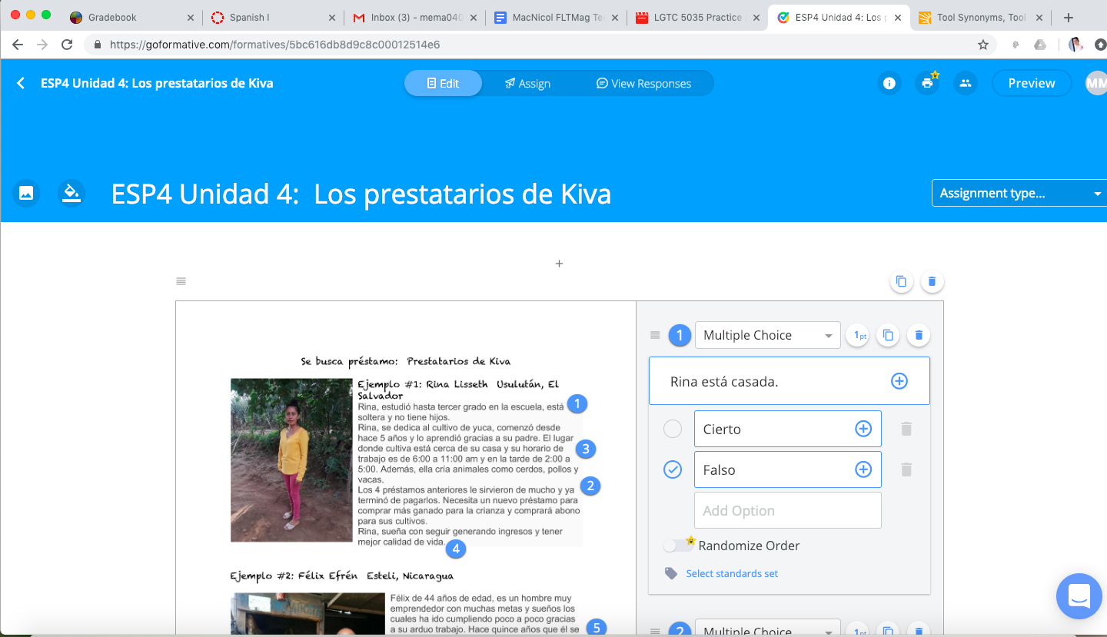The height and width of the screenshot is (637, 1107).
Task: Click the trash icon to delete question 1
Action: (919, 335)
